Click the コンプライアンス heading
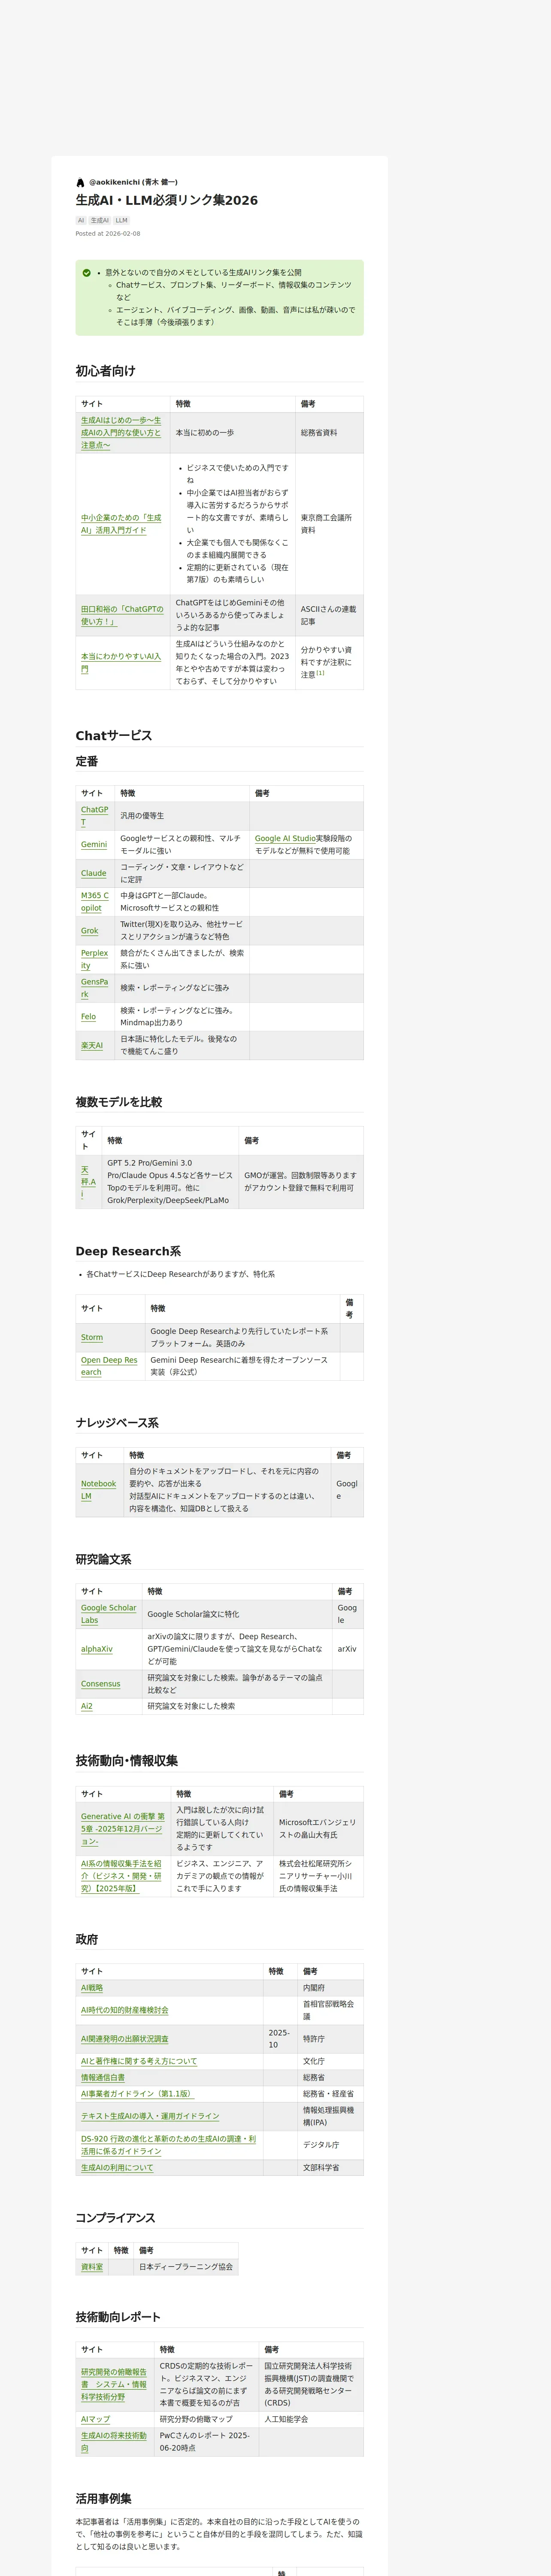The width and height of the screenshot is (551, 2576). (x=115, y=2218)
